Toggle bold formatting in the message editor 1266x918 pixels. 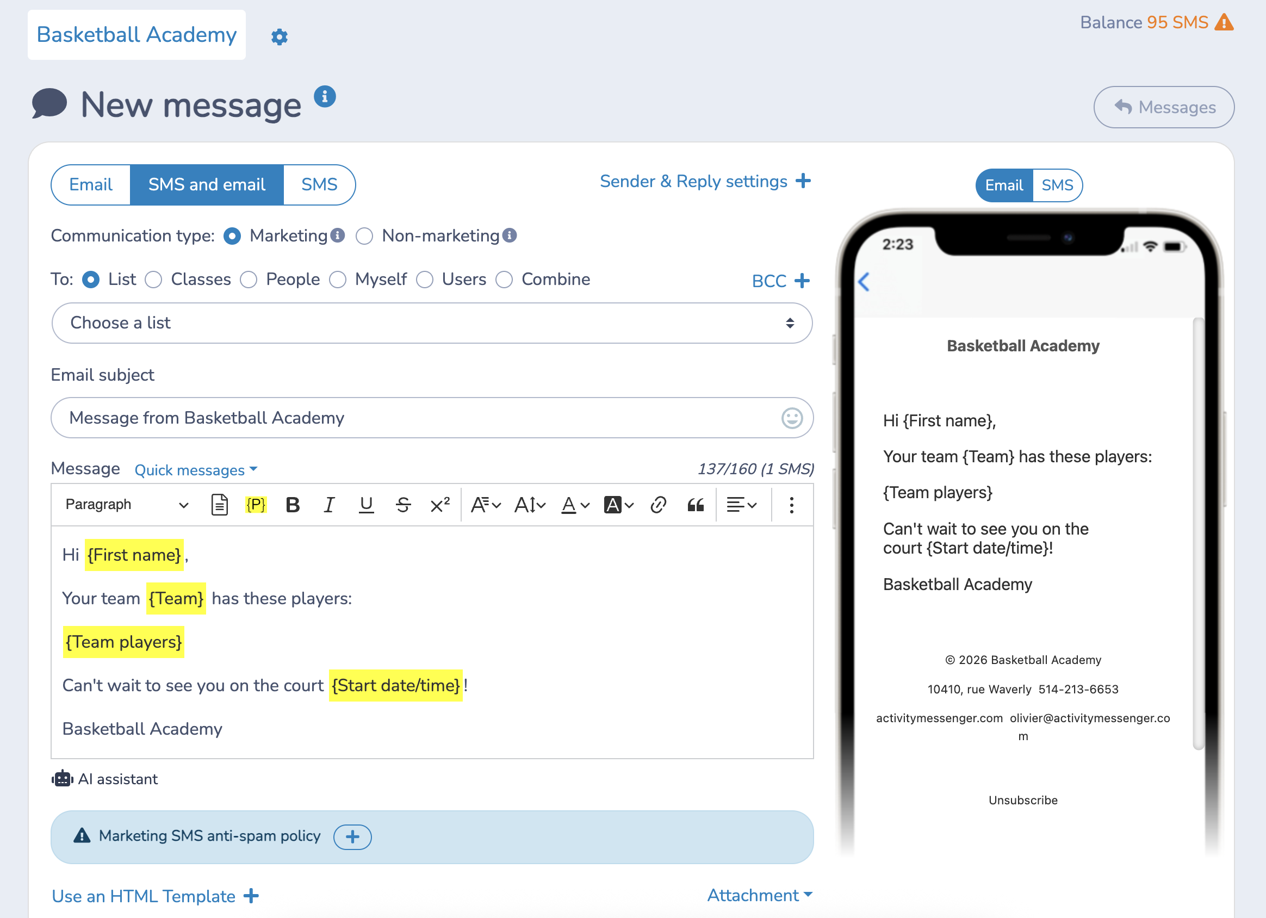click(293, 504)
